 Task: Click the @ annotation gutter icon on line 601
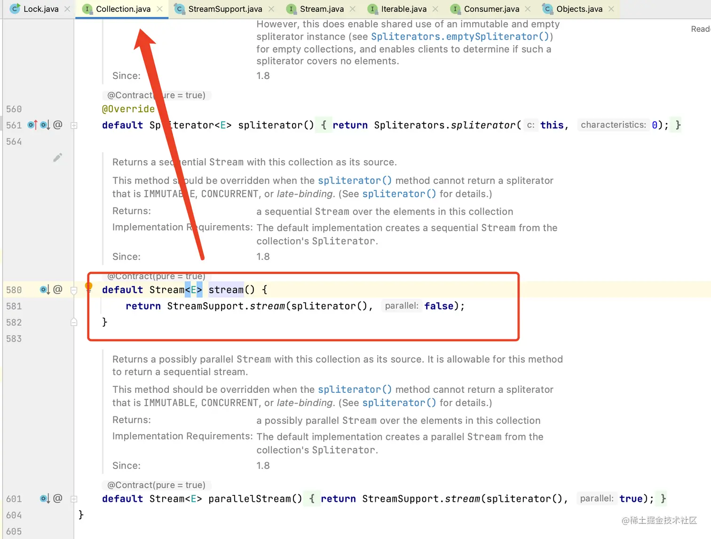(x=57, y=499)
